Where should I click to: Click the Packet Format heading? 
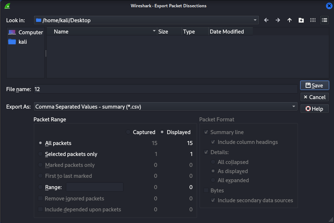tap(217, 120)
